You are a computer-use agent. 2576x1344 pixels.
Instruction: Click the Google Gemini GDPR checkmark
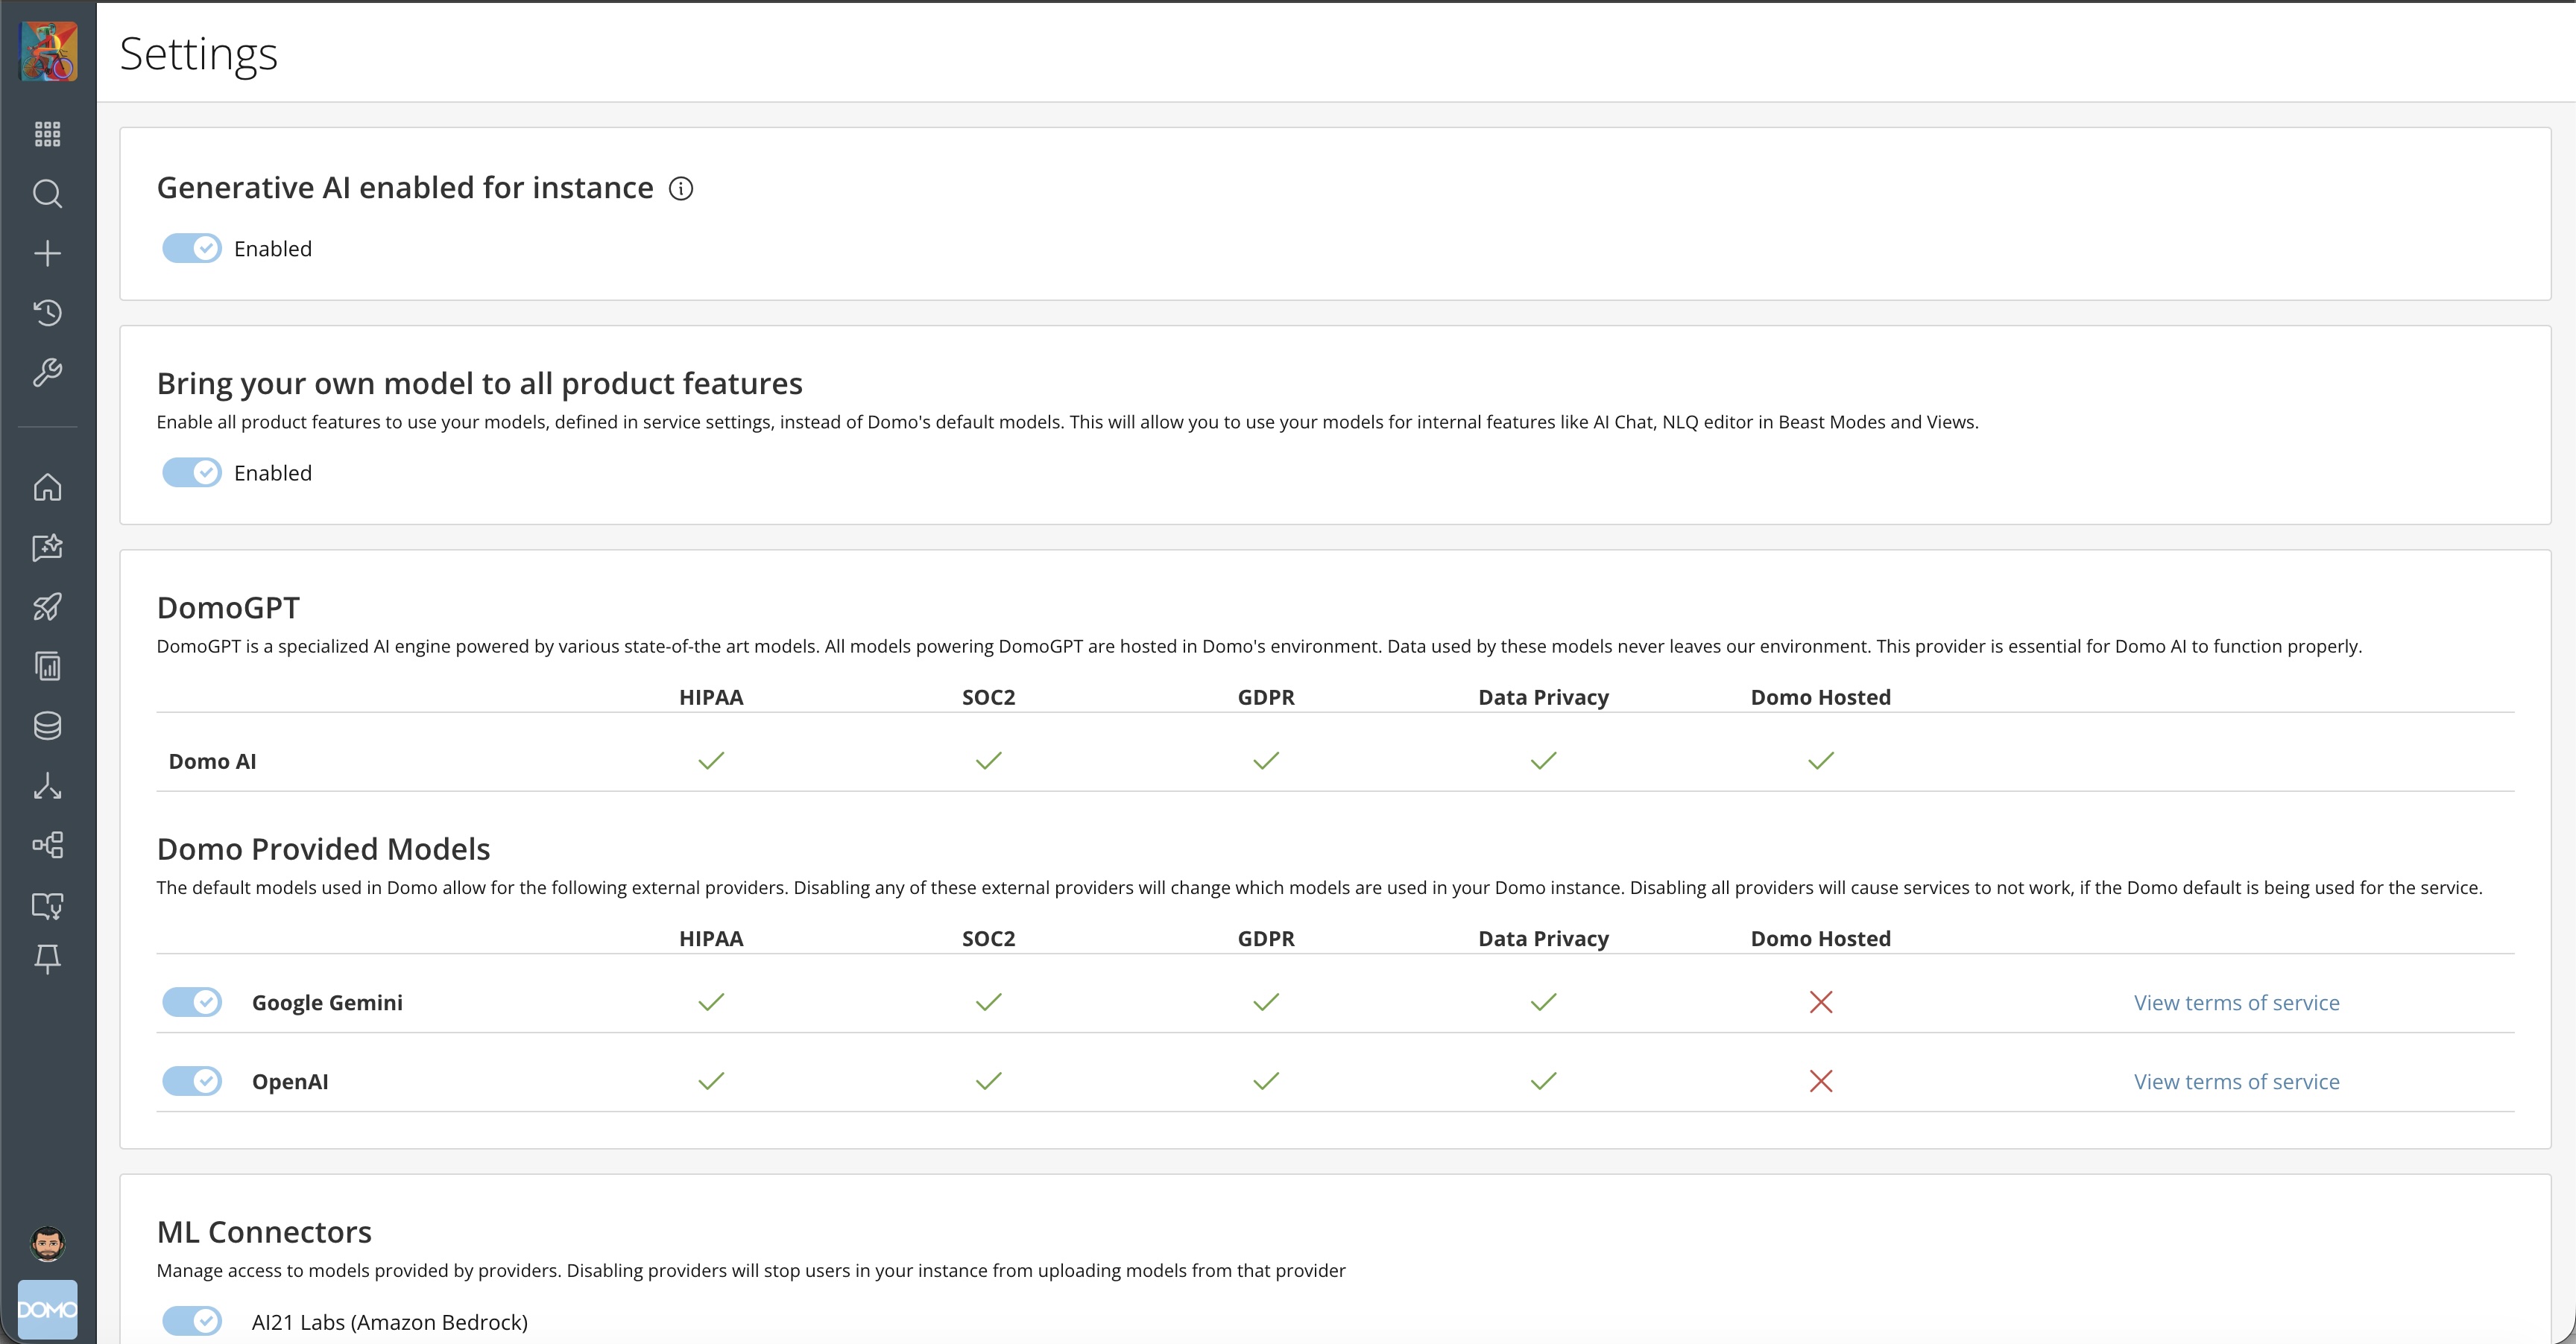pyautogui.click(x=1266, y=1002)
